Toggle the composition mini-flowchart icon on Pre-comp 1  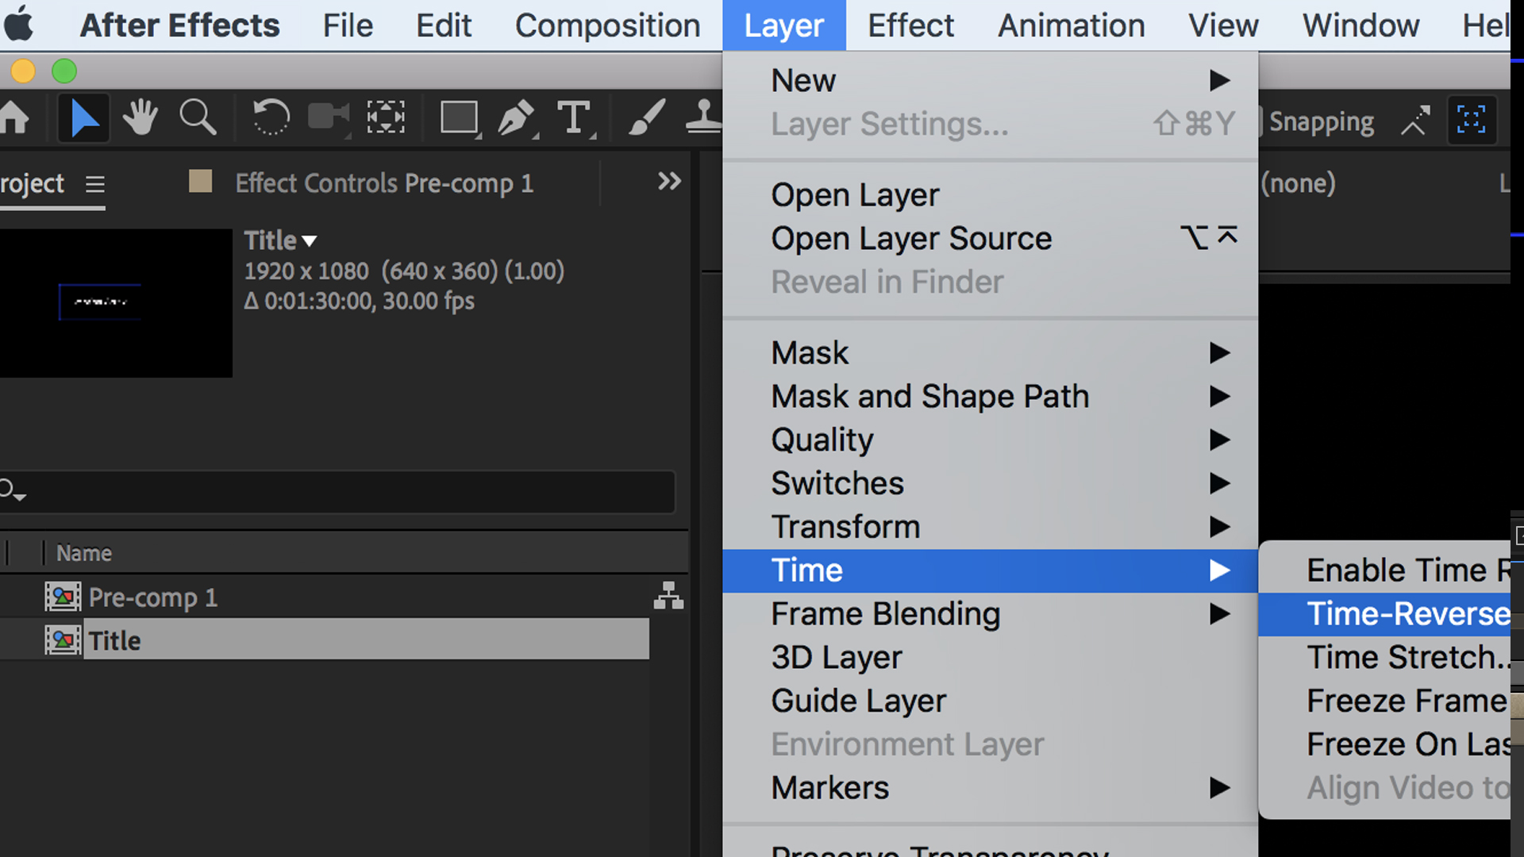click(x=669, y=597)
